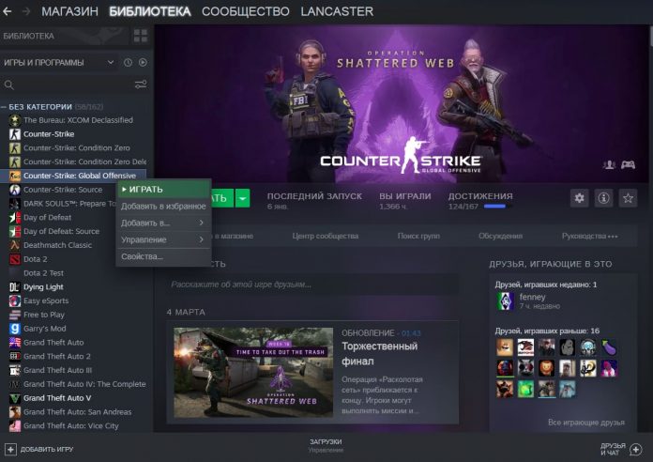Select Day of Defeat: Source in list

pos(61,231)
